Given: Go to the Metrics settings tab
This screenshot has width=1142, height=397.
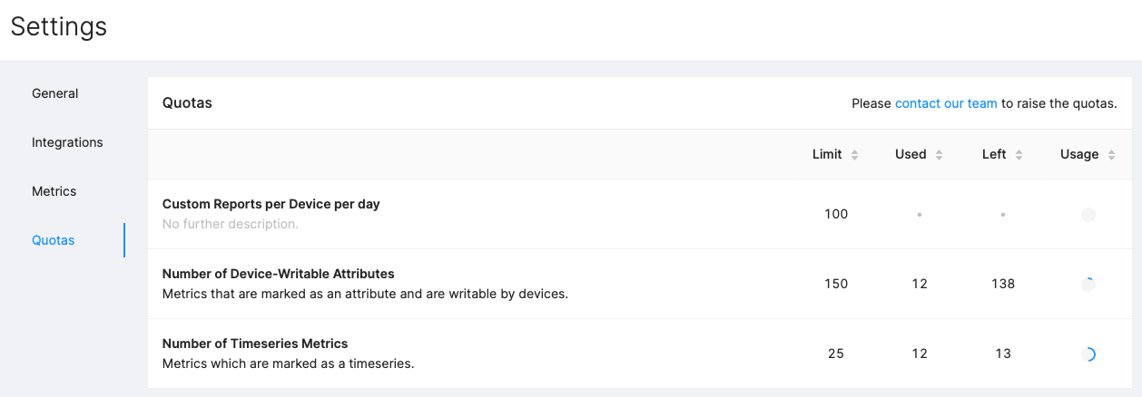Looking at the screenshot, I should pyautogui.click(x=54, y=191).
